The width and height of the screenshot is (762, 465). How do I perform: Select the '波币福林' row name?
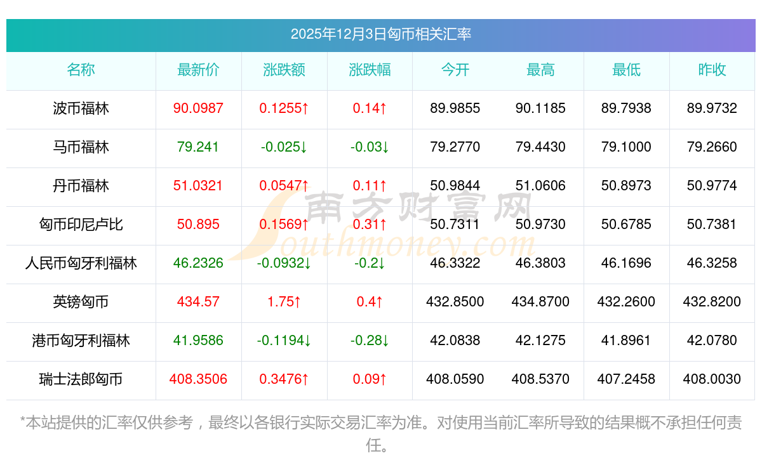click(81, 108)
